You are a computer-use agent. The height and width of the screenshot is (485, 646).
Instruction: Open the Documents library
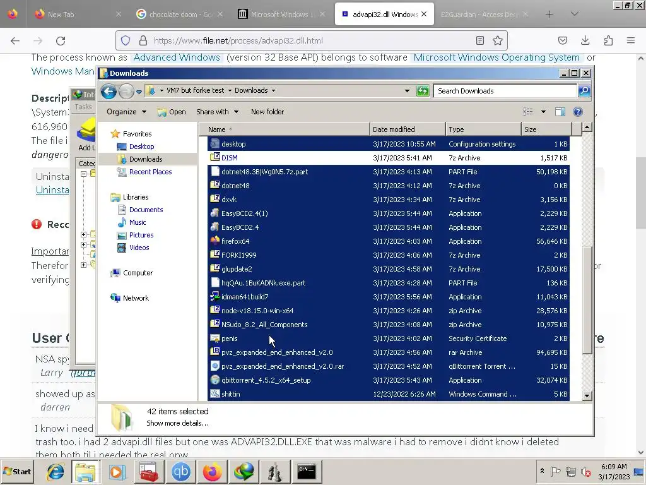point(146,210)
